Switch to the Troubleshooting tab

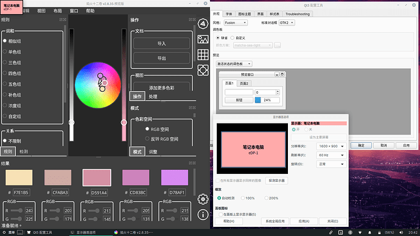[297, 14]
